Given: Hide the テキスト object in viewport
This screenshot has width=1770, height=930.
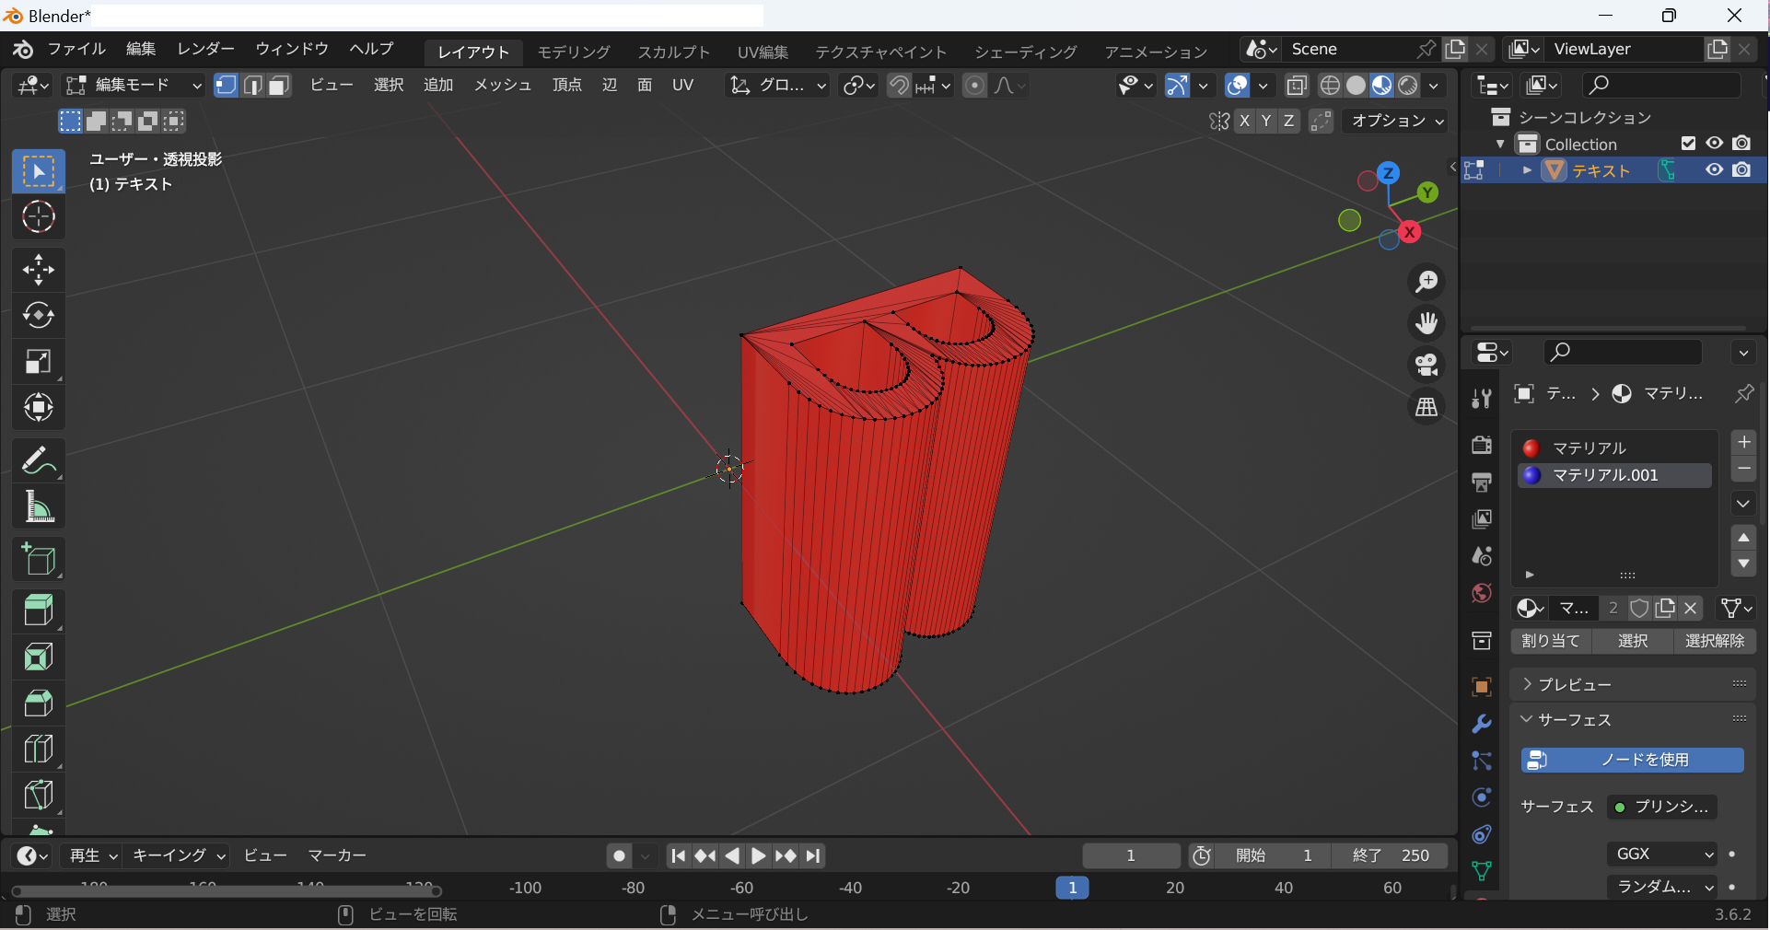Looking at the screenshot, I should (1714, 170).
